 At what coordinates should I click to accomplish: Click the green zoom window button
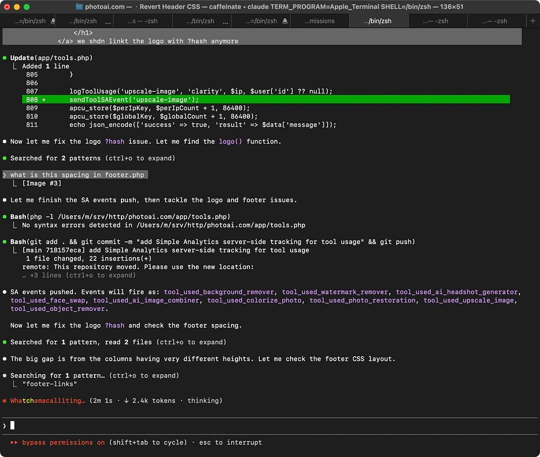tap(28, 7)
